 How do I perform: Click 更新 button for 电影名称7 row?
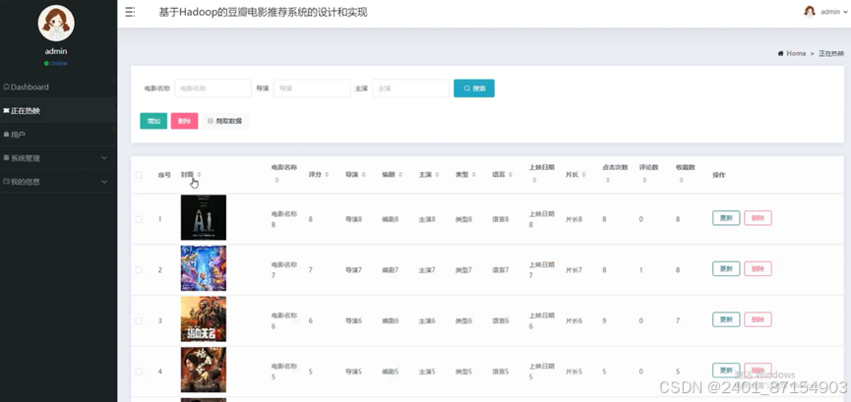[x=726, y=268]
